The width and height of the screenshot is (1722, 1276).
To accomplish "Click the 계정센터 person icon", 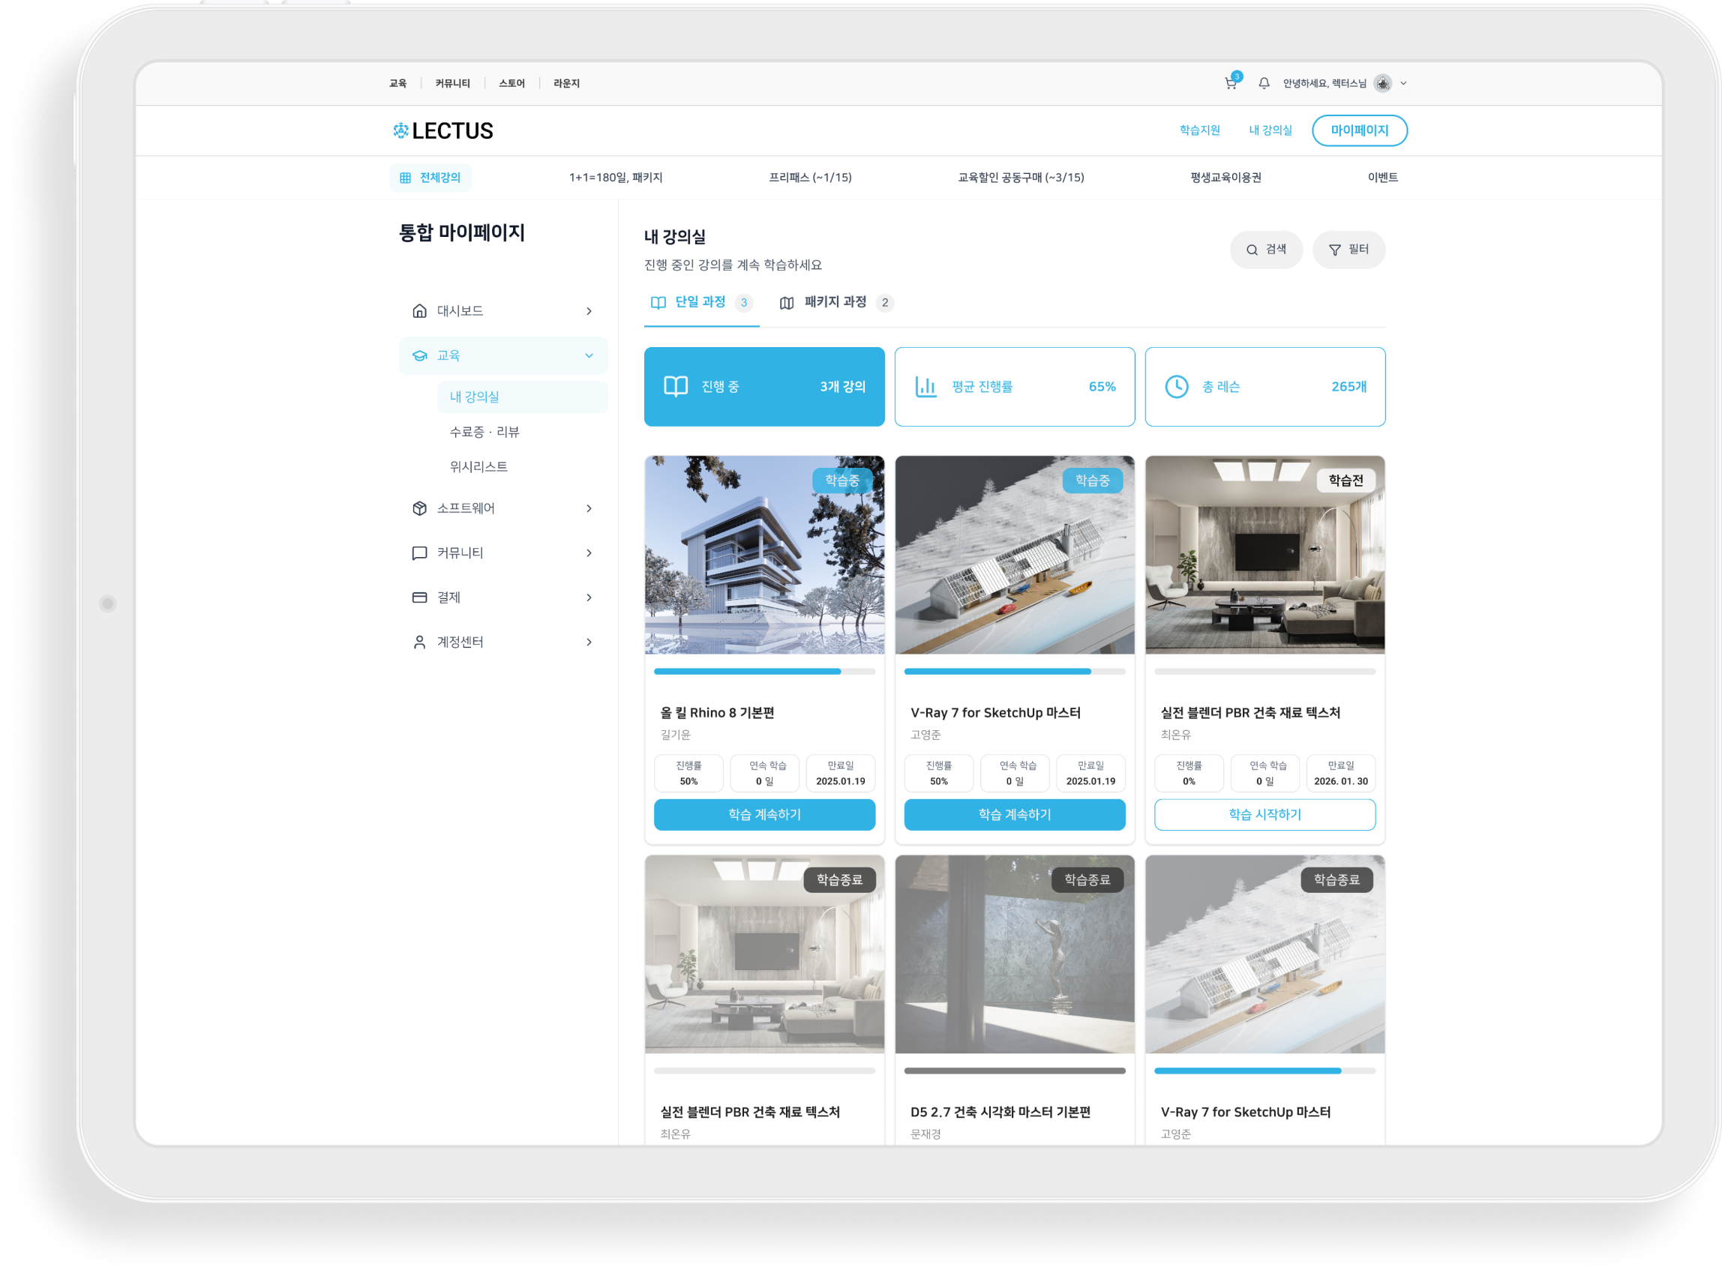I will pos(419,642).
